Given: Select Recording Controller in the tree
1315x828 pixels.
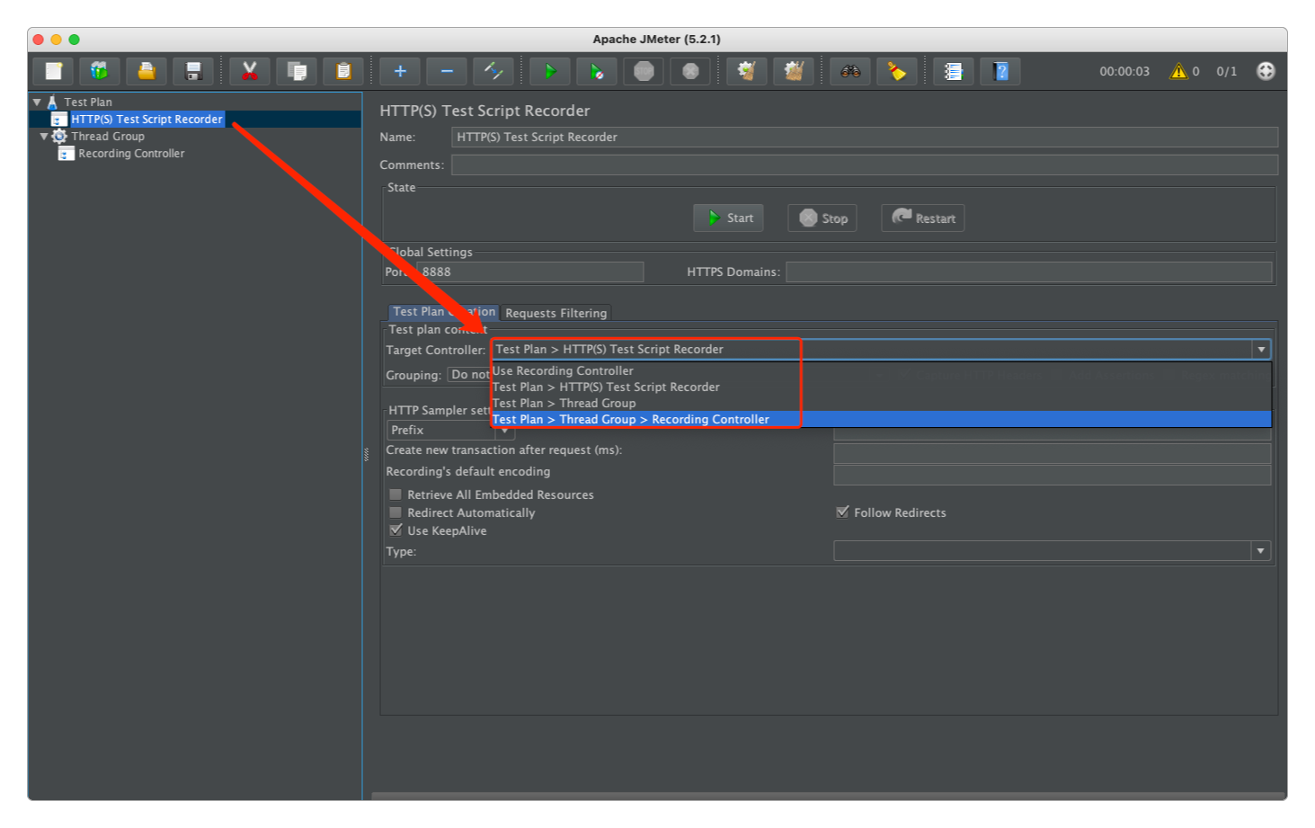Looking at the screenshot, I should point(131,153).
